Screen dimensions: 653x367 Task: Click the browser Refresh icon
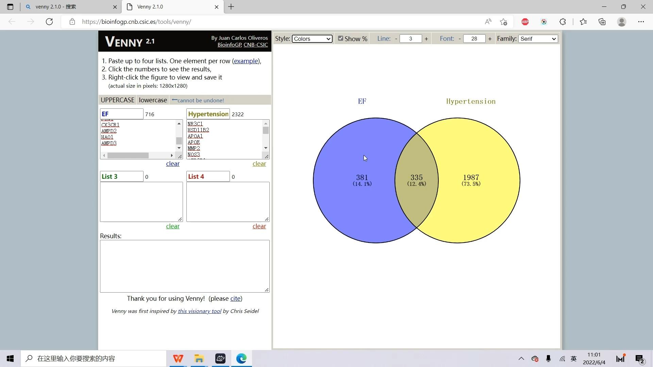pos(49,22)
